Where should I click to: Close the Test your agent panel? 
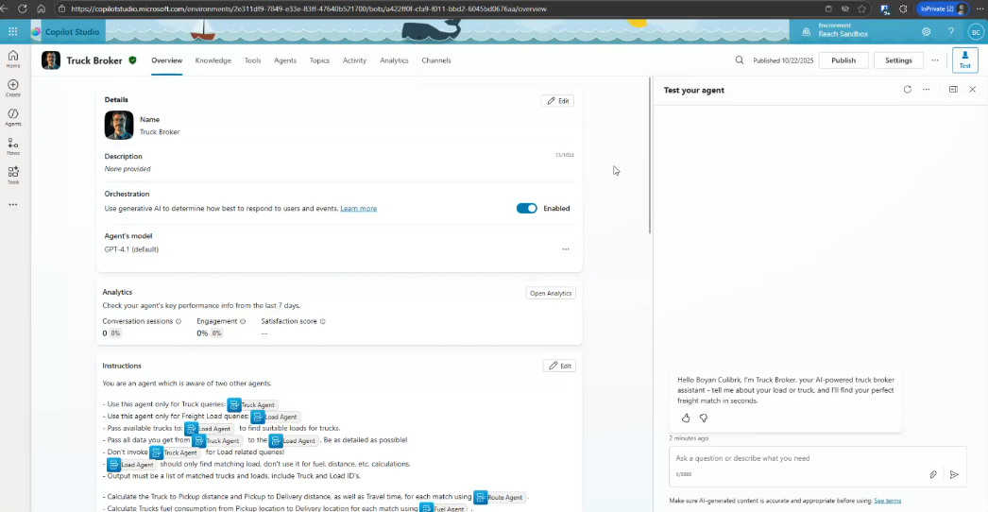[972, 90]
